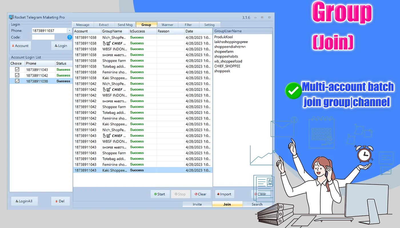Open the Send Msg tab
Image resolution: width=400 pixels, height=228 pixels.
tap(125, 25)
